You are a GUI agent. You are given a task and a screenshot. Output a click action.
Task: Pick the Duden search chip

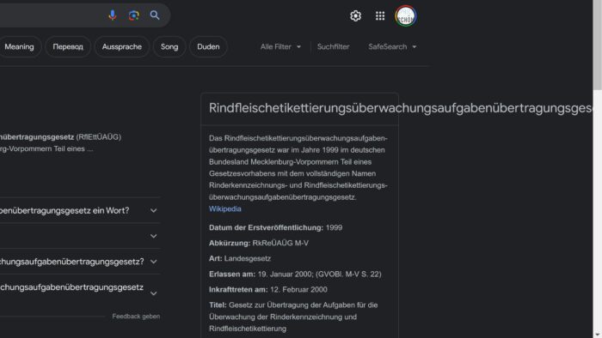coord(208,46)
